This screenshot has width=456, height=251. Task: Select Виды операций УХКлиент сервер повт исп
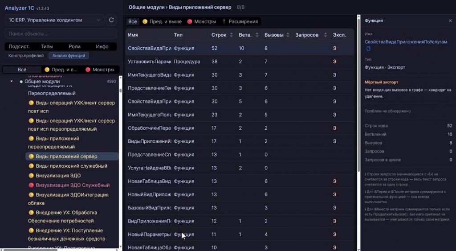point(72,107)
